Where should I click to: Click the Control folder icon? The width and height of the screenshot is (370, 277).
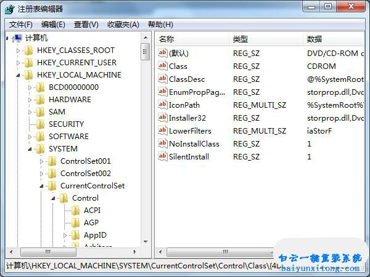[x=64, y=198]
